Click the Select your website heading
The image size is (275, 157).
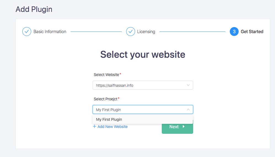click(x=143, y=54)
